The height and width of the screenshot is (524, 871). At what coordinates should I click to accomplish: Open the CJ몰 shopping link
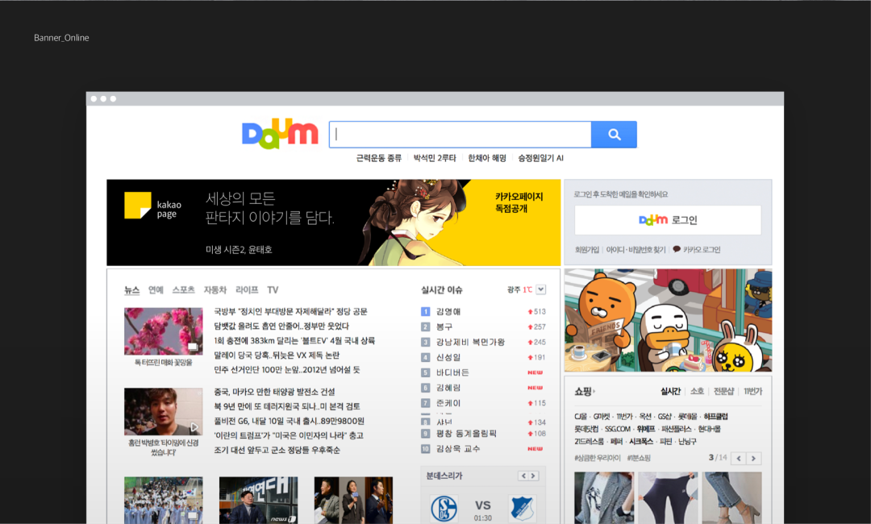point(581,416)
